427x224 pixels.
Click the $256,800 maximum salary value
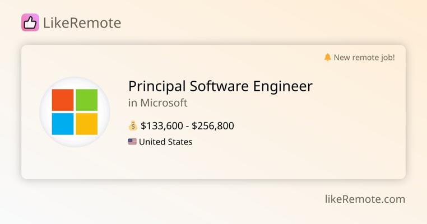[x=213, y=125]
